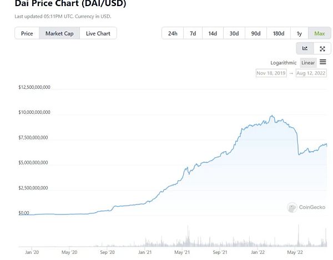The width and height of the screenshot is (333, 260).
Task: Set time range to 24h
Action: click(173, 33)
